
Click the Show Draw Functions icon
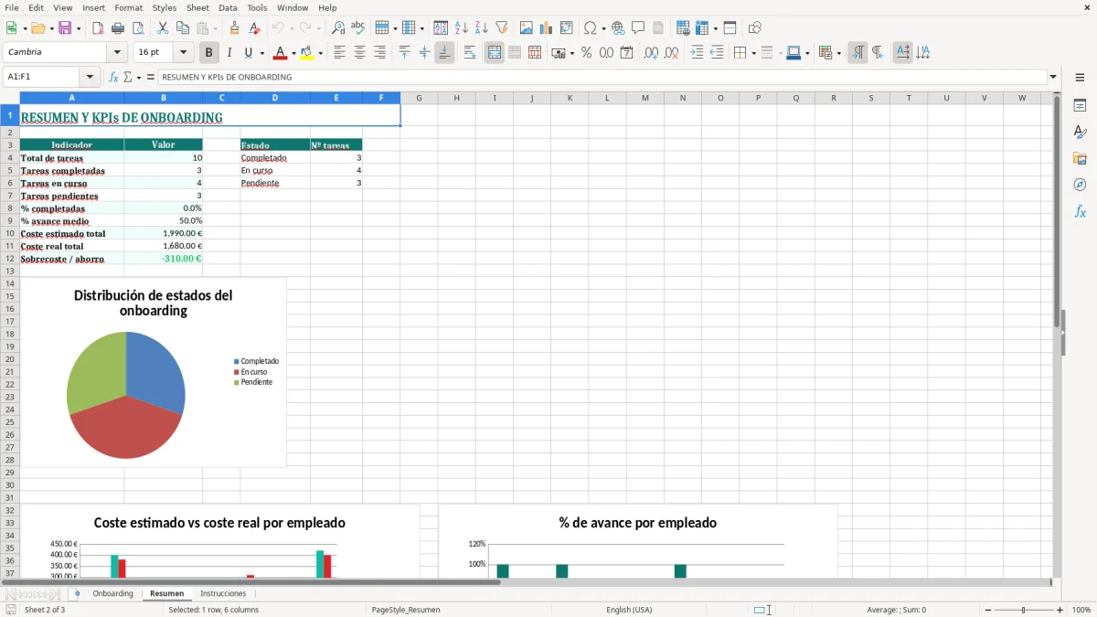[x=755, y=28]
